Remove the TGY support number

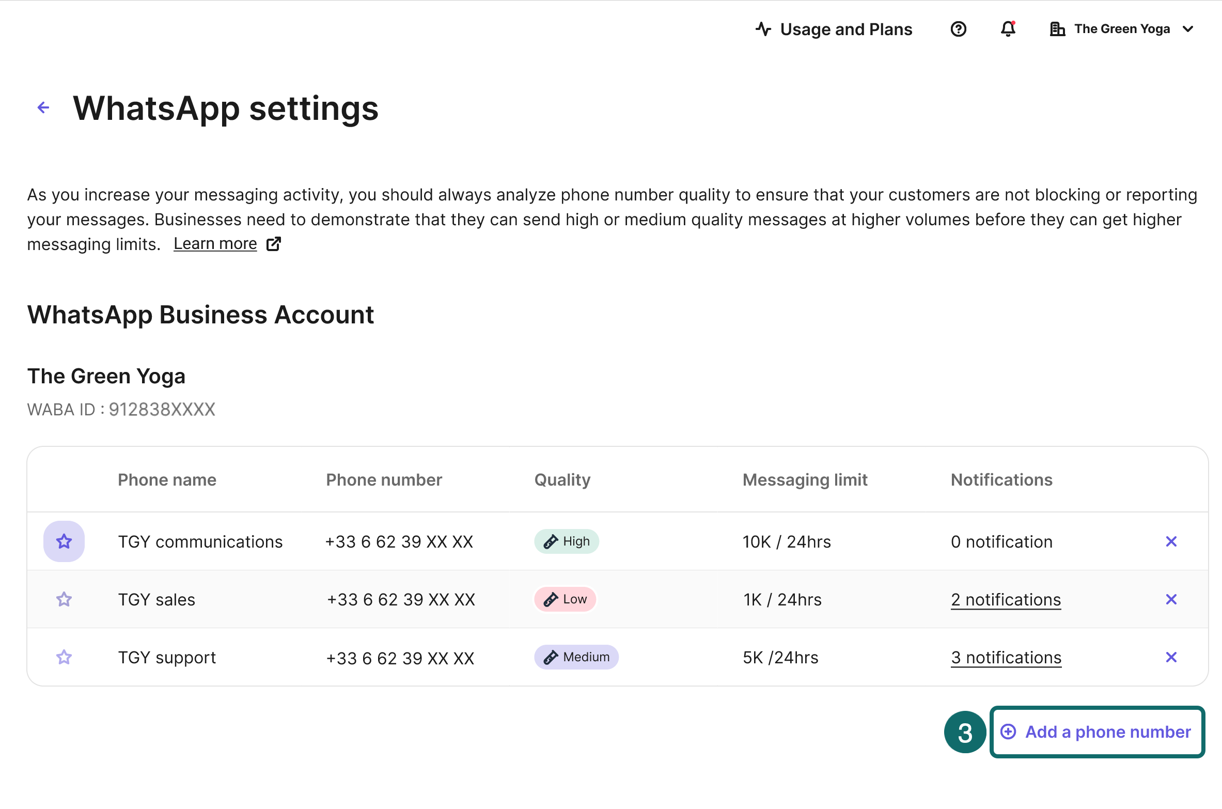pyautogui.click(x=1171, y=657)
